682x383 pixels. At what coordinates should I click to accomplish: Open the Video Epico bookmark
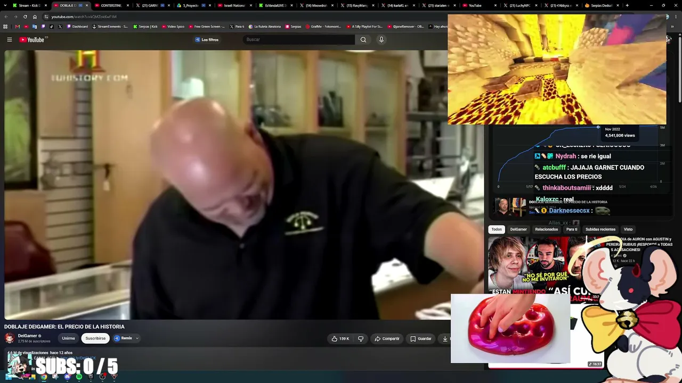pos(173,27)
